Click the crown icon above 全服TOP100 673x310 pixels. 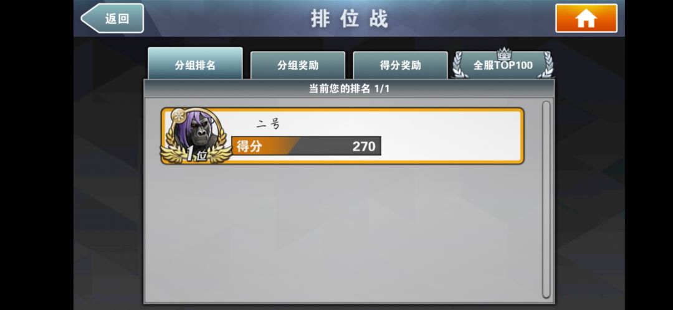tap(504, 54)
